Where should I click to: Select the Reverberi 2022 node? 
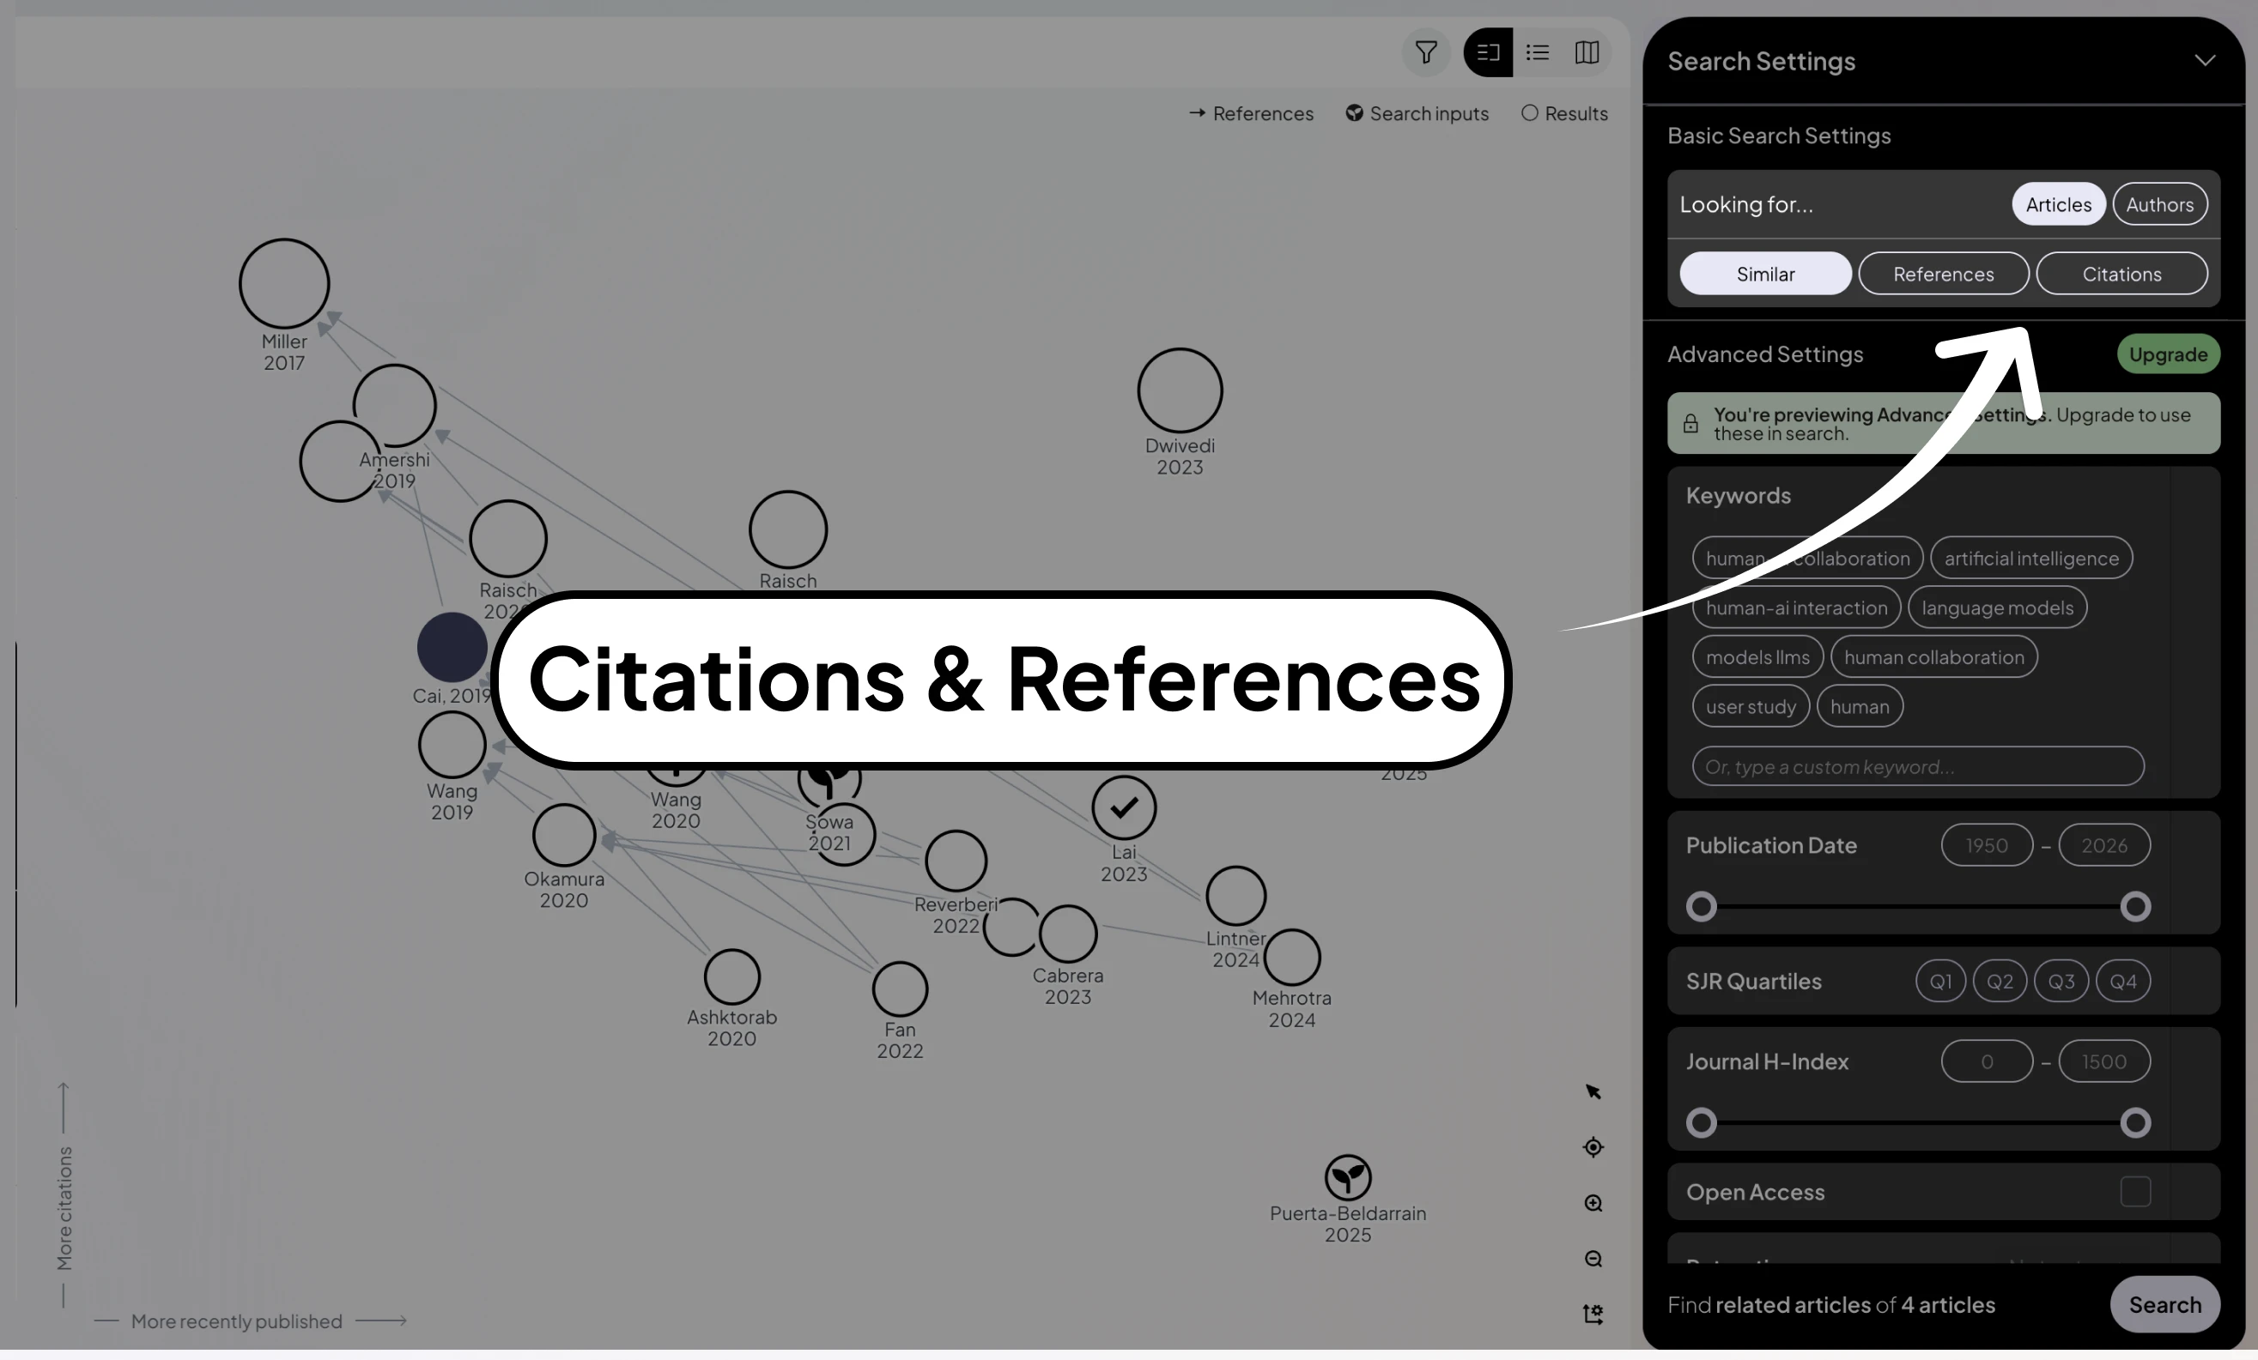click(x=956, y=861)
